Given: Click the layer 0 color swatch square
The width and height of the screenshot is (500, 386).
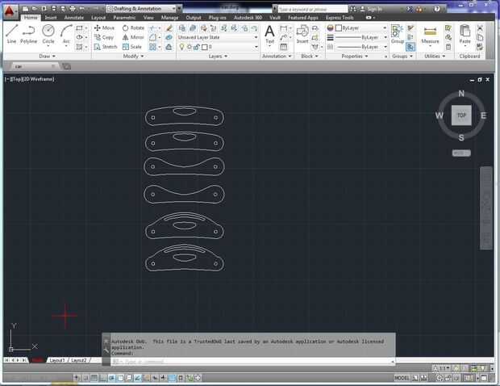Looking at the screenshot, I should tap(205, 48).
